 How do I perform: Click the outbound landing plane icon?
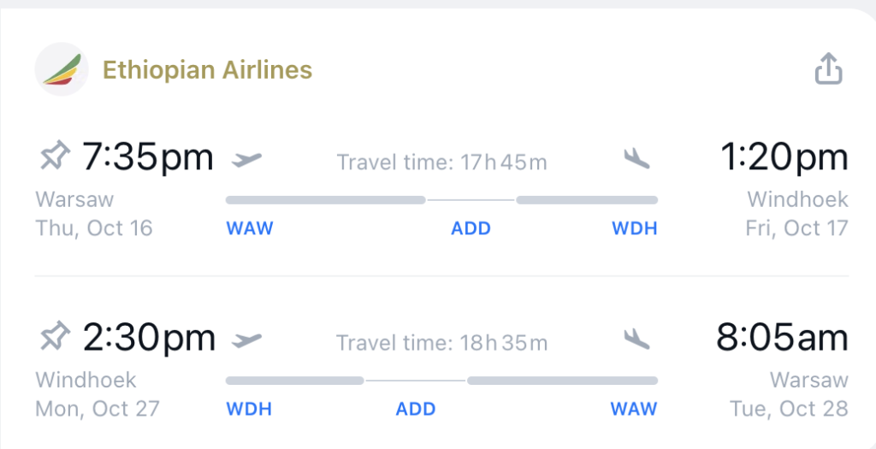(636, 159)
